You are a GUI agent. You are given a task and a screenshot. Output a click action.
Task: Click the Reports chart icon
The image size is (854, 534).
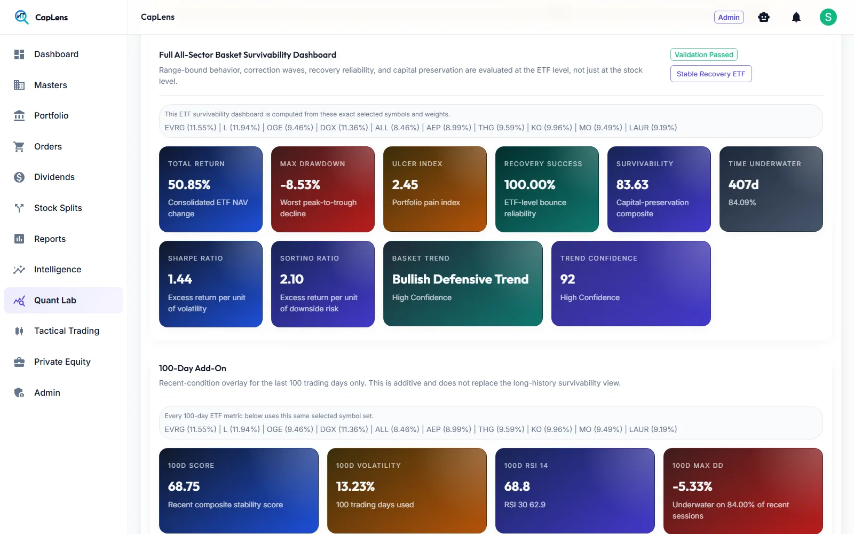(19, 239)
